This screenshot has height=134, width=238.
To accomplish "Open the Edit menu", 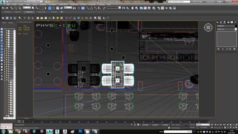I will coord(8,4).
